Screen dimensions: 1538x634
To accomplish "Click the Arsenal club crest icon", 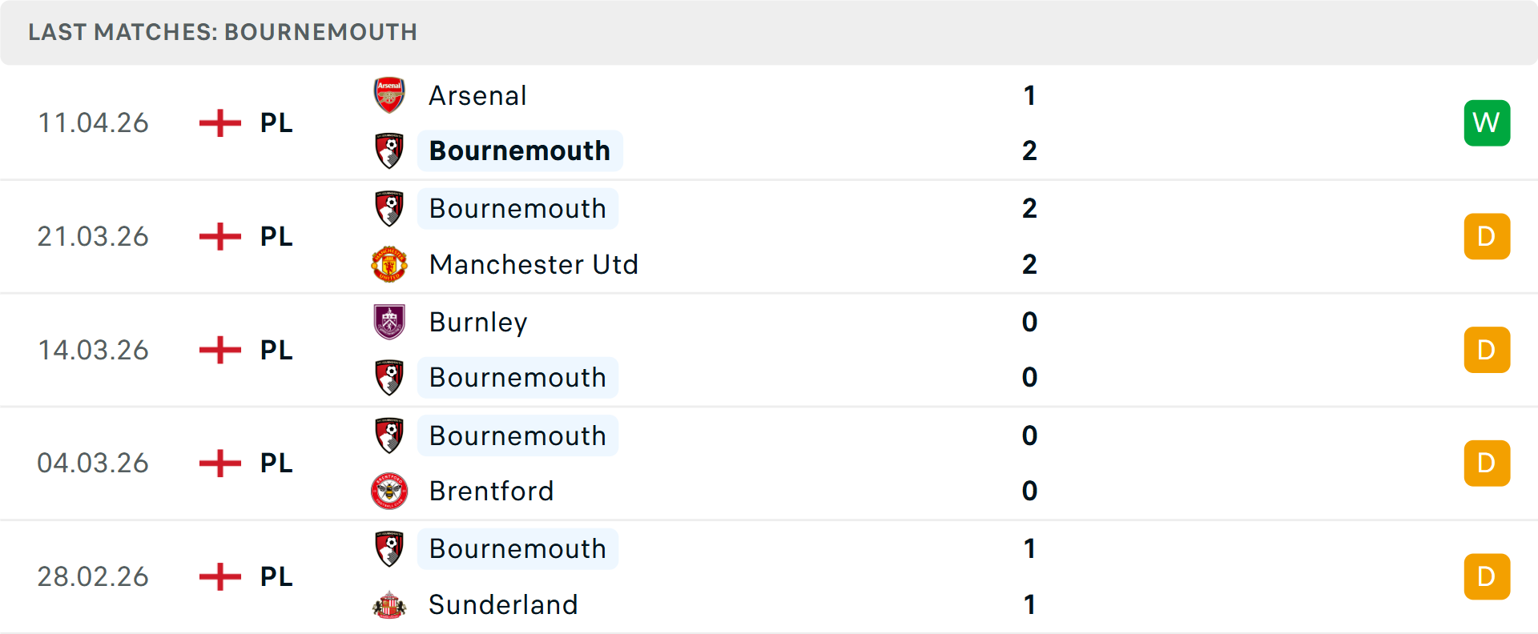I will coord(389,95).
